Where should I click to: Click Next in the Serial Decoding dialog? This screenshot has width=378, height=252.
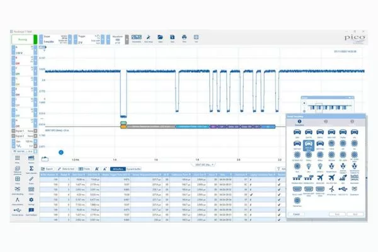(355, 214)
